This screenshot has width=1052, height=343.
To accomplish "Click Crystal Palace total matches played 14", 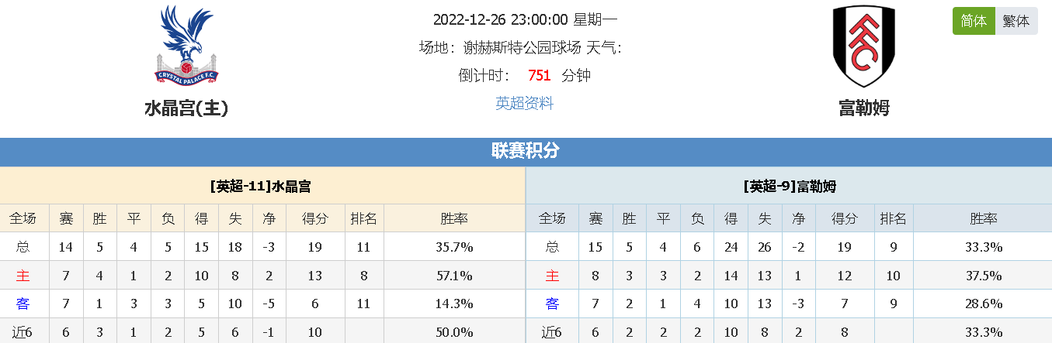I will [x=66, y=248].
